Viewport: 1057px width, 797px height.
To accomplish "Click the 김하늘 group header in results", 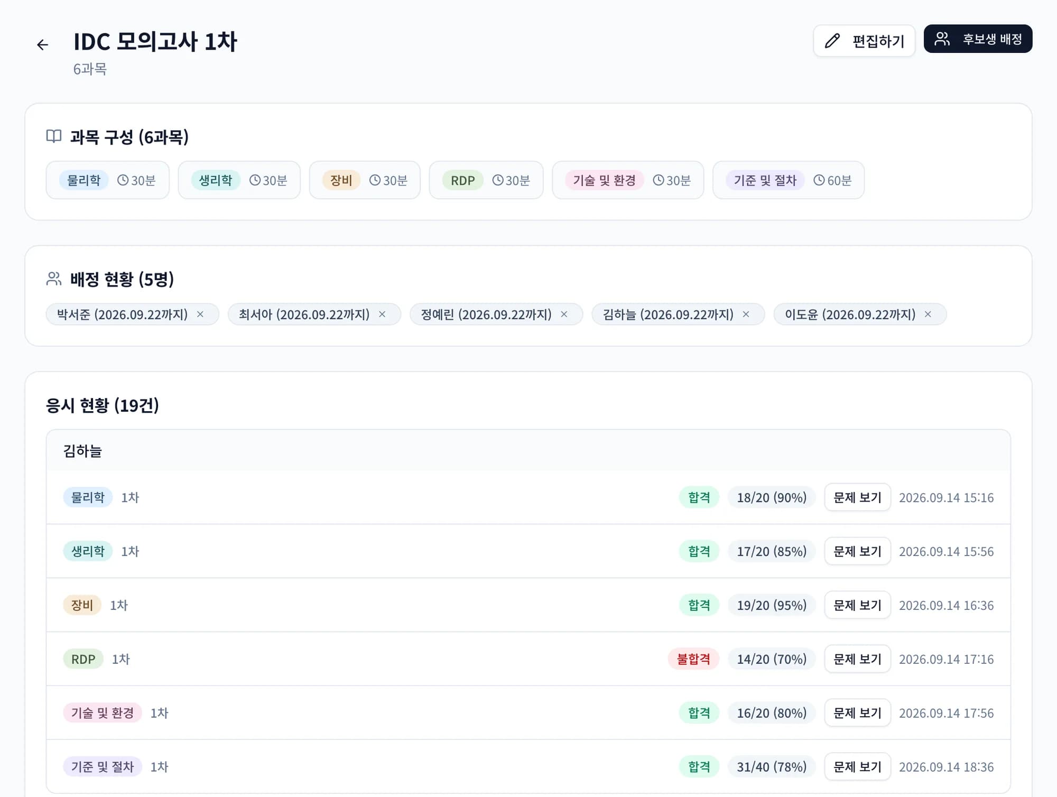I will coord(528,451).
